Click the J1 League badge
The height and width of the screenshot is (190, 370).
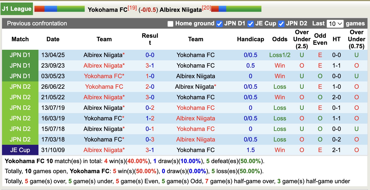pyautogui.click(x=17, y=8)
